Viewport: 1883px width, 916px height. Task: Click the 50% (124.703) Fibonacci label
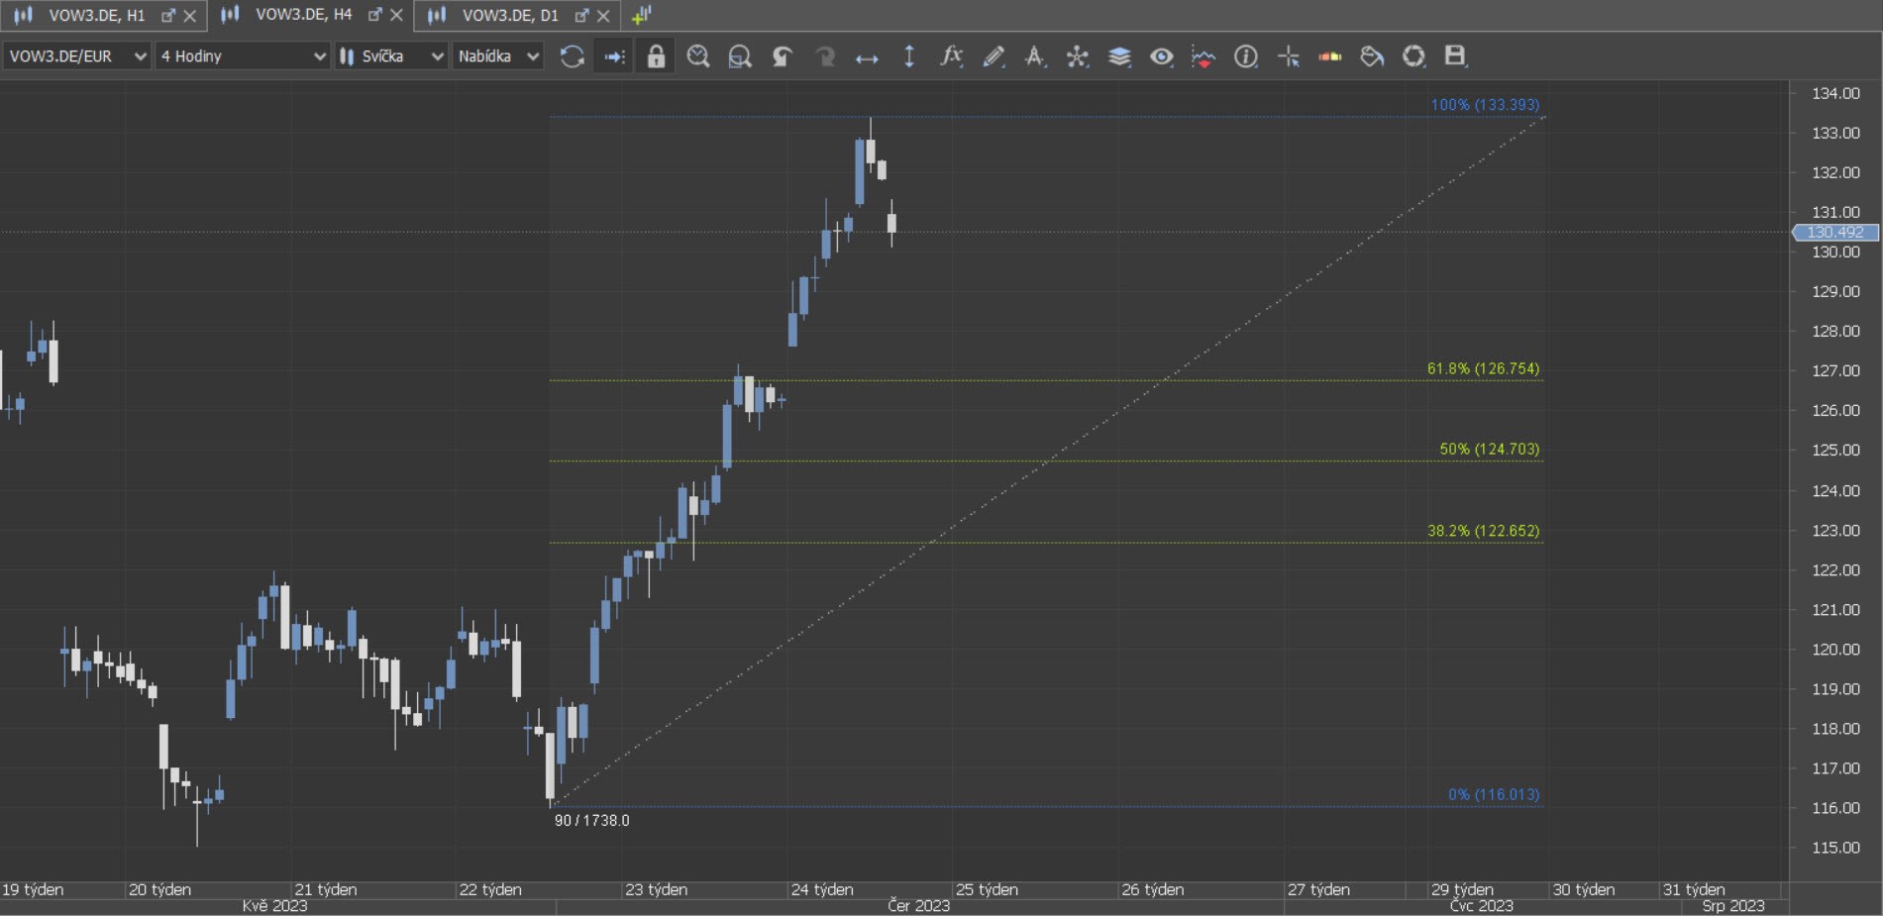click(x=1490, y=449)
